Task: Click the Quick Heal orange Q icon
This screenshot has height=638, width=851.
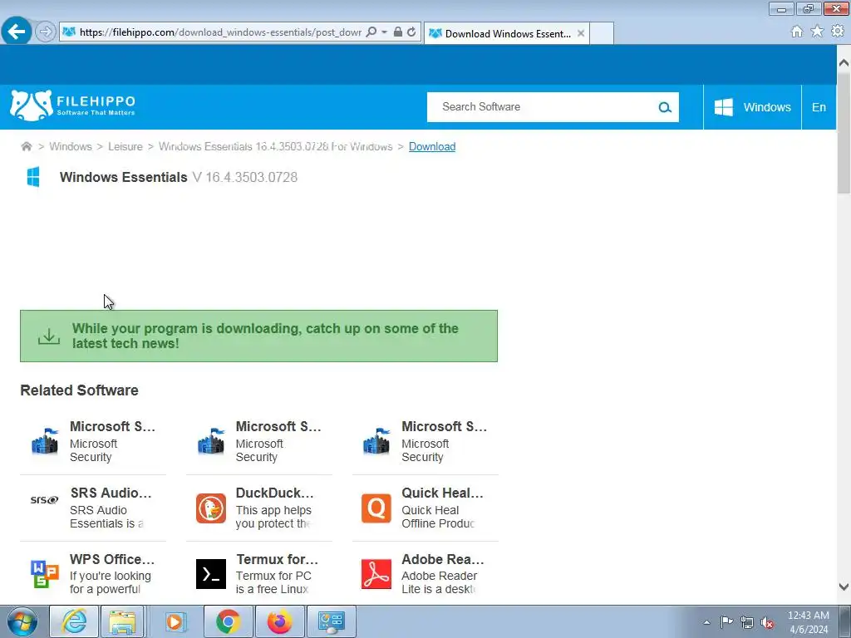Action: pyautogui.click(x=376, y=508)
